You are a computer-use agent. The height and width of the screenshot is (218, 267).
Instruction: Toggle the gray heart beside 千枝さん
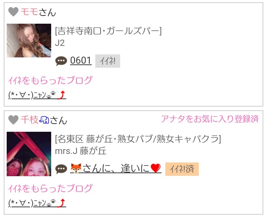(13, 120)
